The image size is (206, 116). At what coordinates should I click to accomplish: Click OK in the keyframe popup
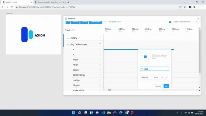click(166, 86)
